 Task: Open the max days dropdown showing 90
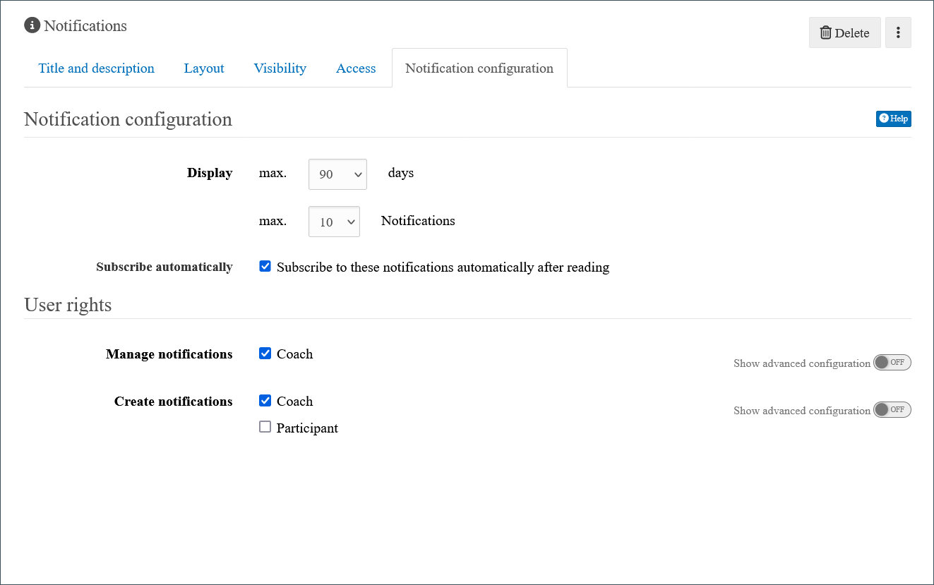337,174
